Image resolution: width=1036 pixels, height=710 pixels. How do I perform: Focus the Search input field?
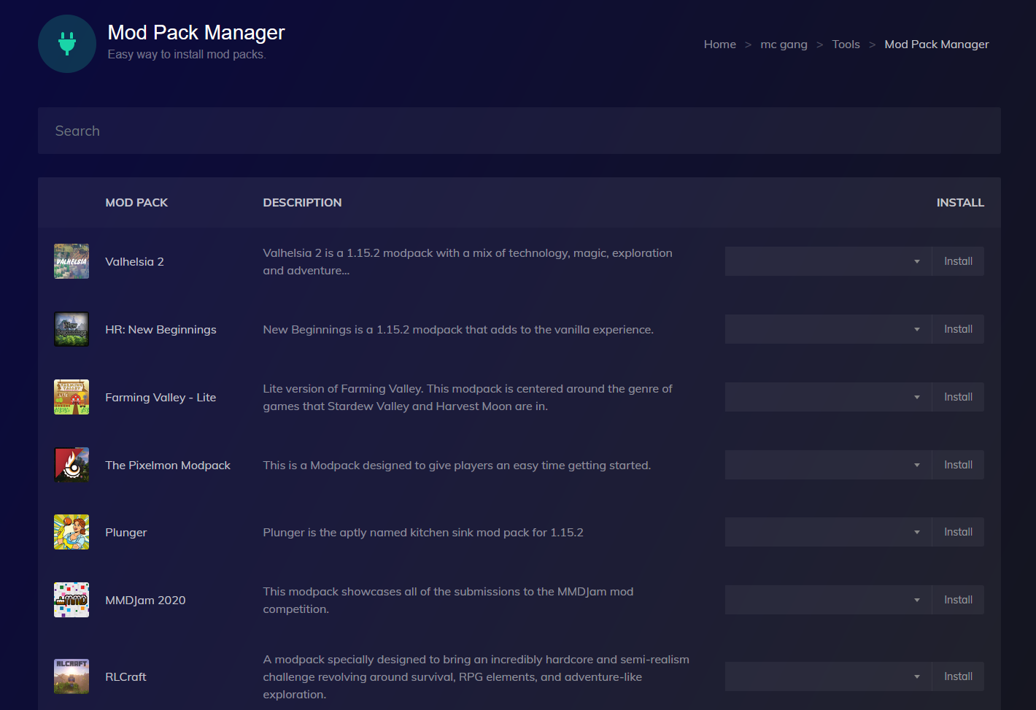tap(519, 131)
